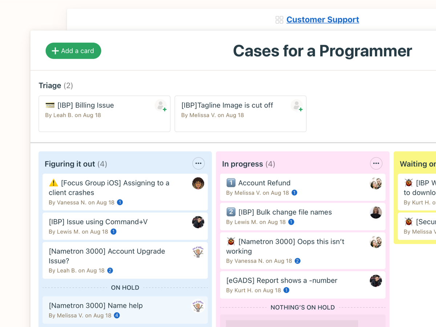Click the blue 1 badge on the eGADS card
The width and height of the screenshot is (436, 327).
286,290
